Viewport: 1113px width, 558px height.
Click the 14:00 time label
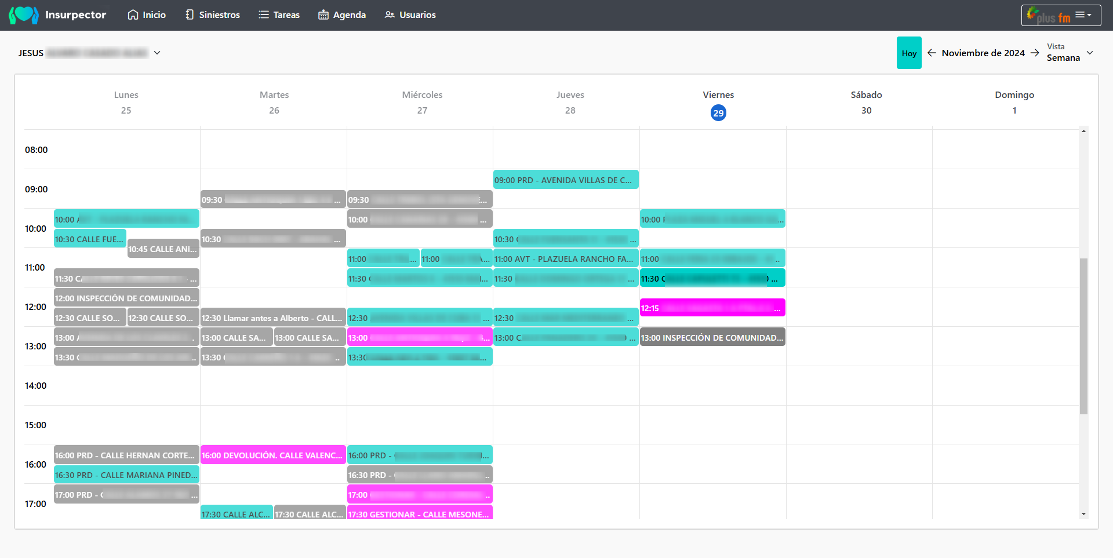[35, 385]
